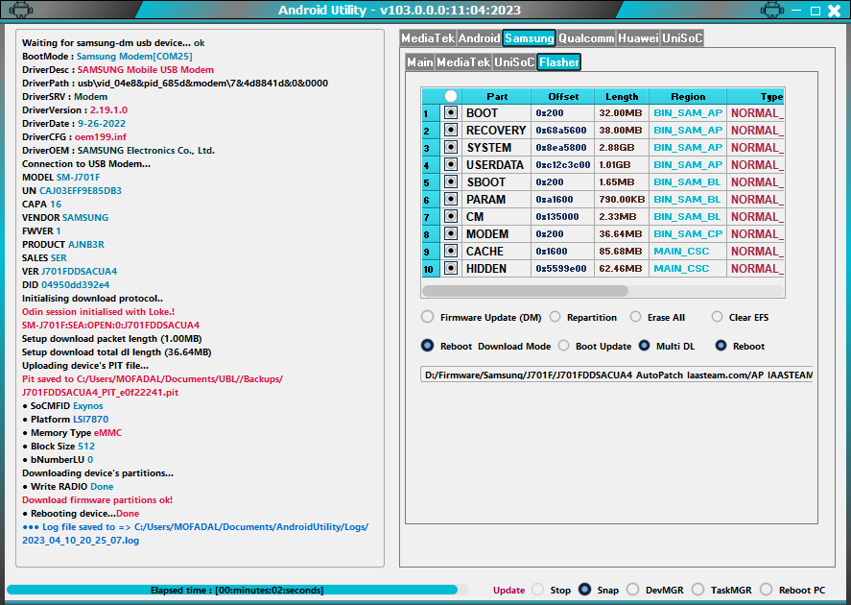Viewport: 851px width, 605px height.
Task: Maximize the Android Utility window
Action: (x=816, y=11)
